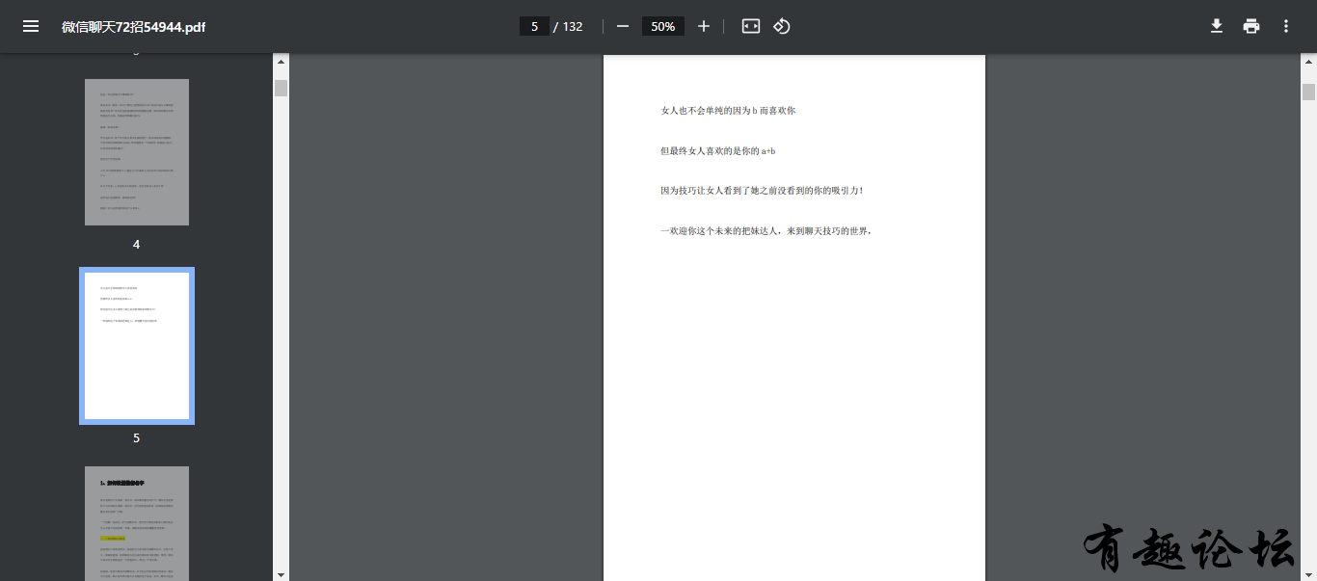Click document scrollbar up arrow
Screen dimensions: 1317x581
pyautogui.click(x=1308, y=62)
